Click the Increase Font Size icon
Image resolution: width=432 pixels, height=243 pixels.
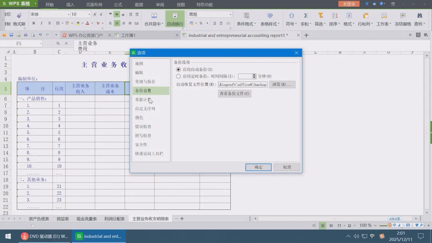(x=95, y=14)
